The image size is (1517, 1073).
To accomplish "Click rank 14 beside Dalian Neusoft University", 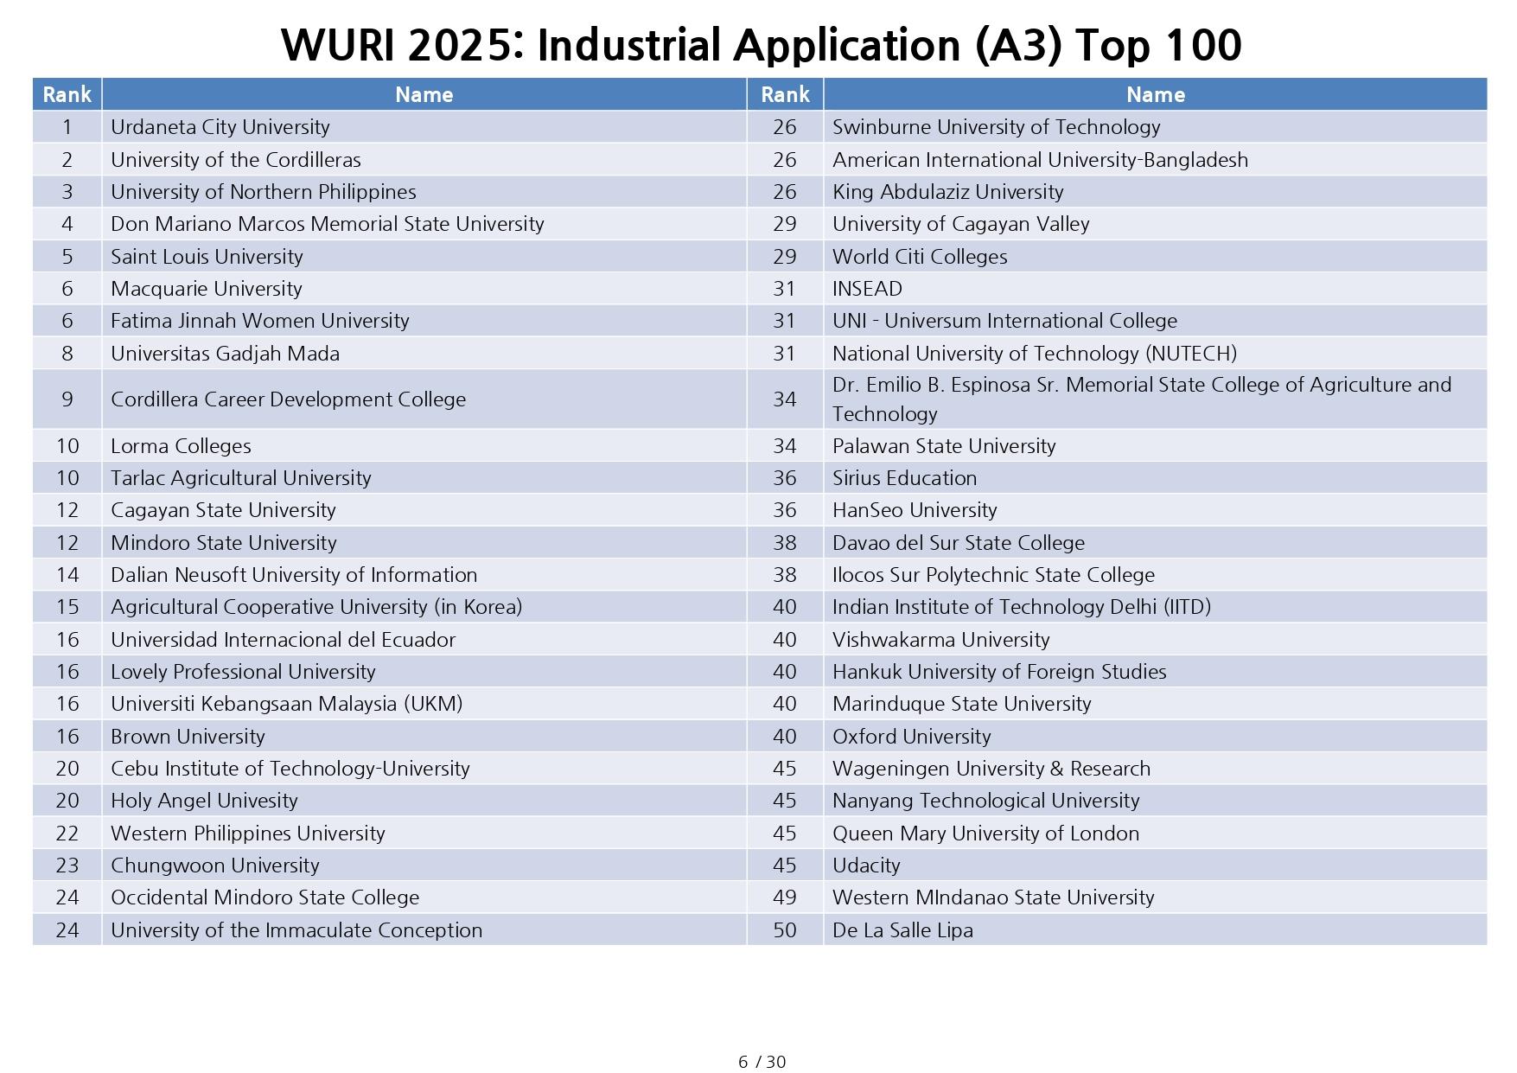I will (67, 575).
